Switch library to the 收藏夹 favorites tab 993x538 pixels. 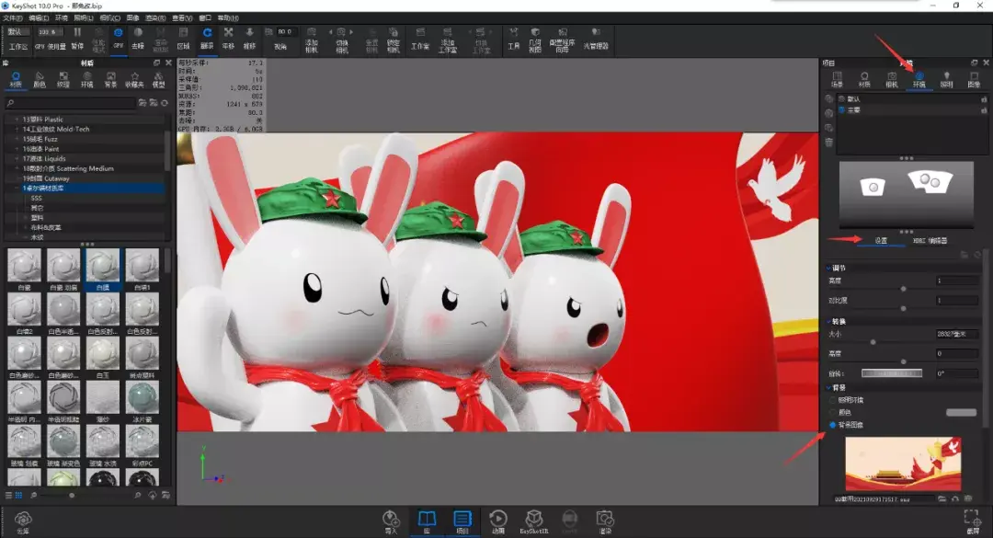click(x=134, y=80)
